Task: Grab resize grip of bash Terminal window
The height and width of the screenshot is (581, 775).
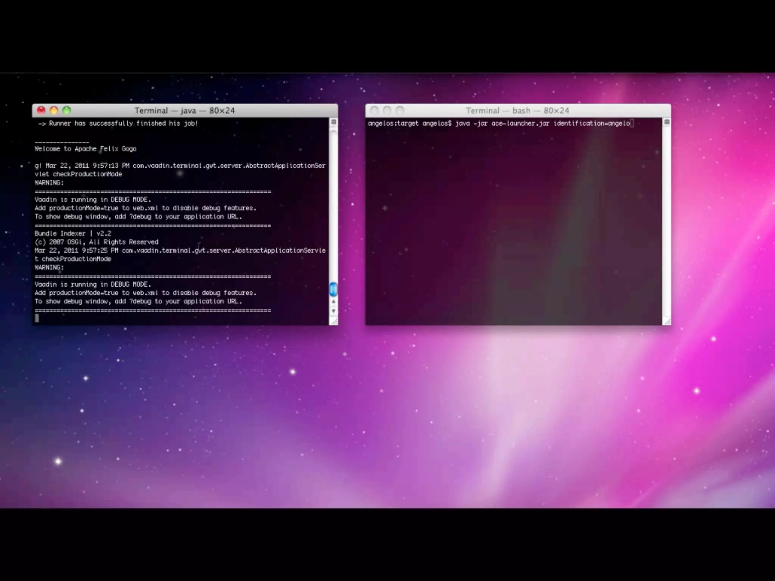Action: coord(667,321)
